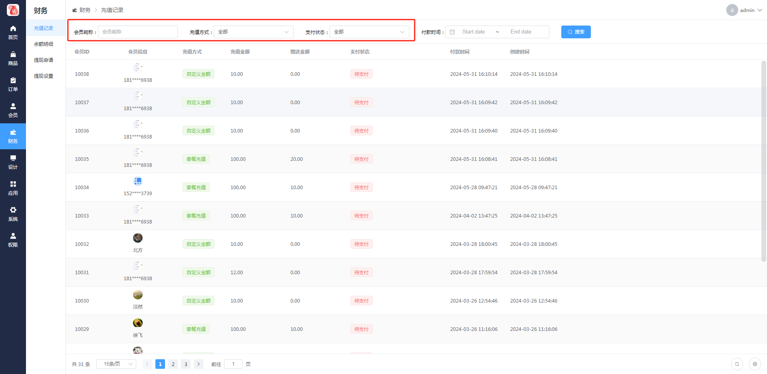
Task: Click the refresh icon at bottom right
Action: [x=737, y=364]
